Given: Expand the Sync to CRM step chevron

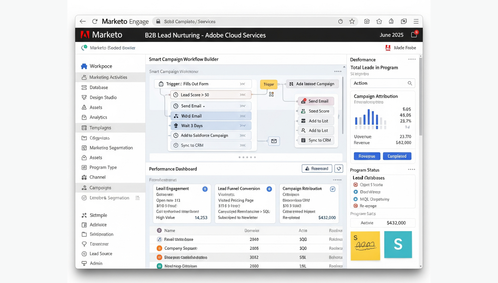Looking at the screenshot, I should (x=243, y=145).
